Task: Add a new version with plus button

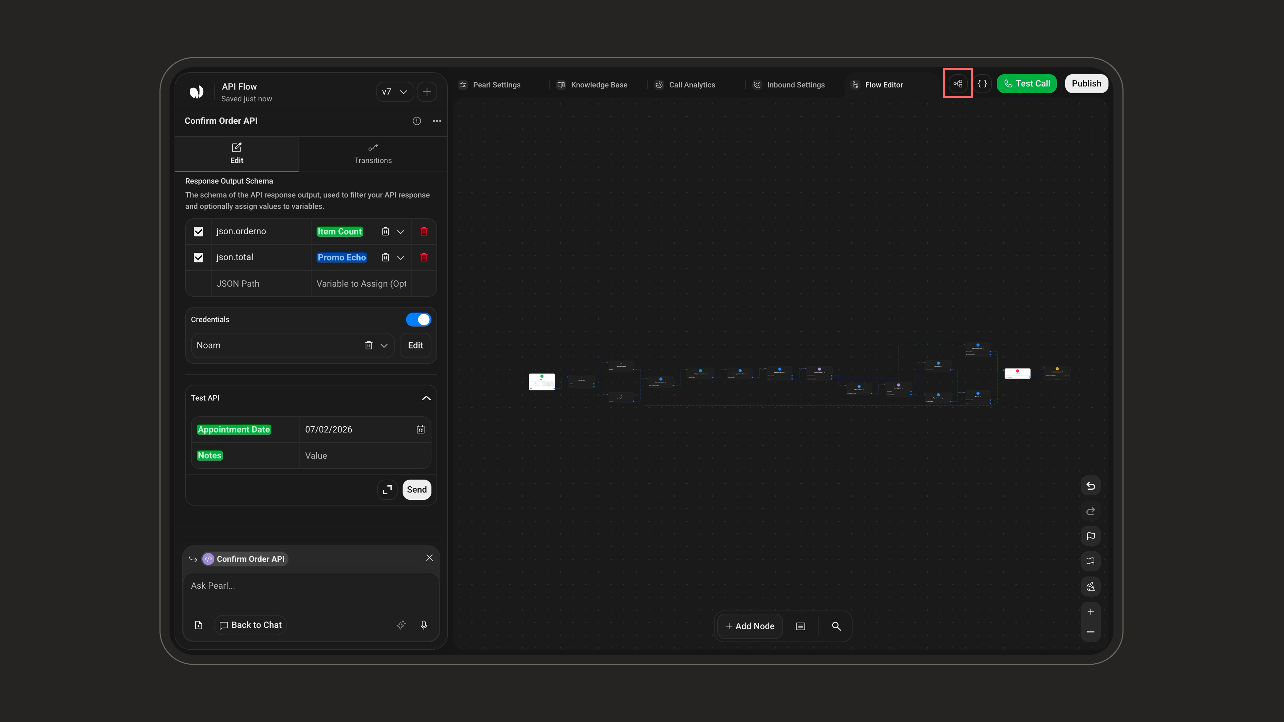Action: [427, 92]
